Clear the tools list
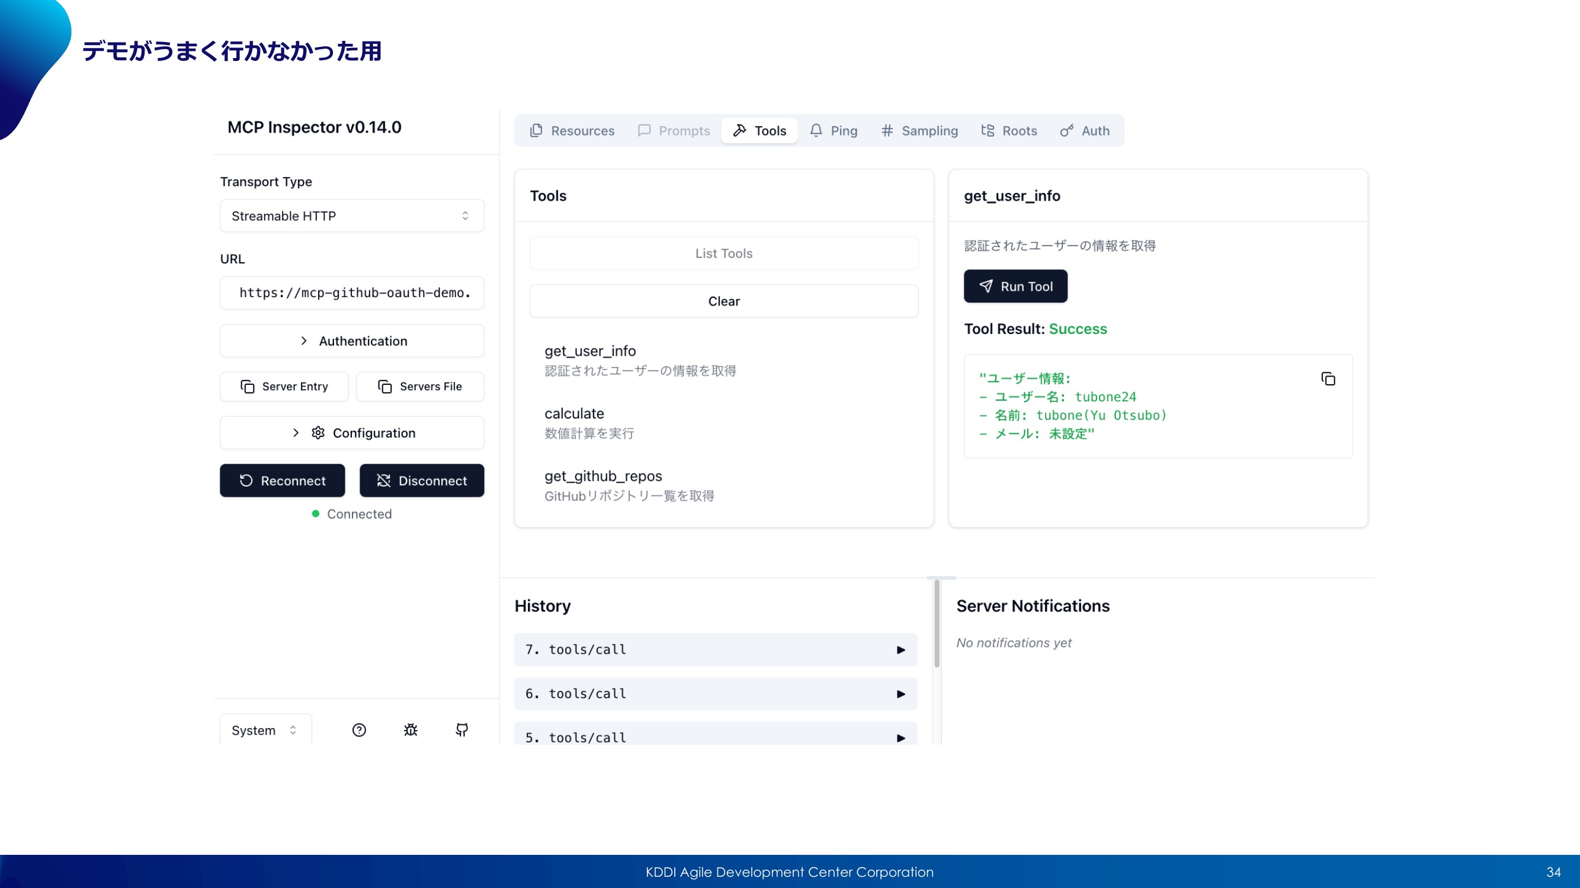Viewport: 1580px width, 888px height. click(724, 301)
